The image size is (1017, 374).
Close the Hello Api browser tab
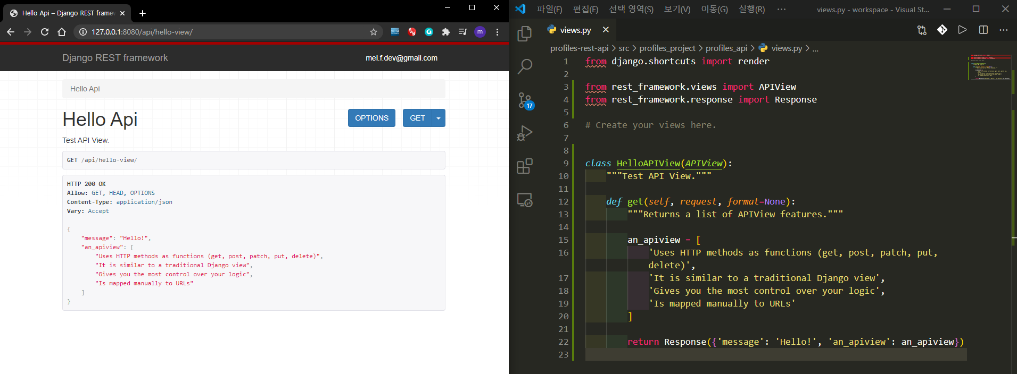pyautogui.click(x=122, y=13)
